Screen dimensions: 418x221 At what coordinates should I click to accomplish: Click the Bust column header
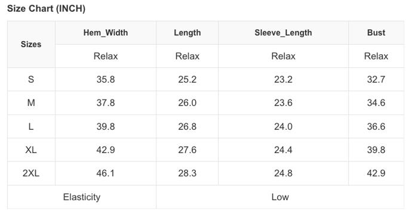[376, 33]
